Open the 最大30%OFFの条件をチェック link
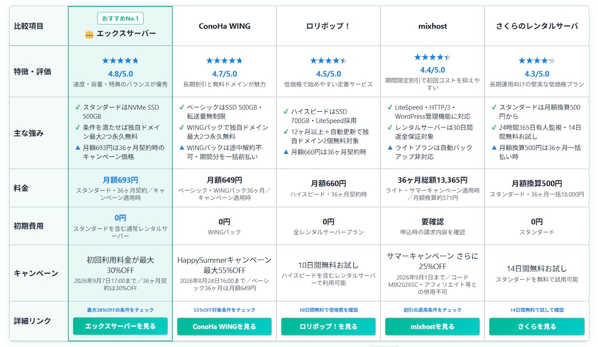This screenshot has height=347, width=598. coord(120,310)
